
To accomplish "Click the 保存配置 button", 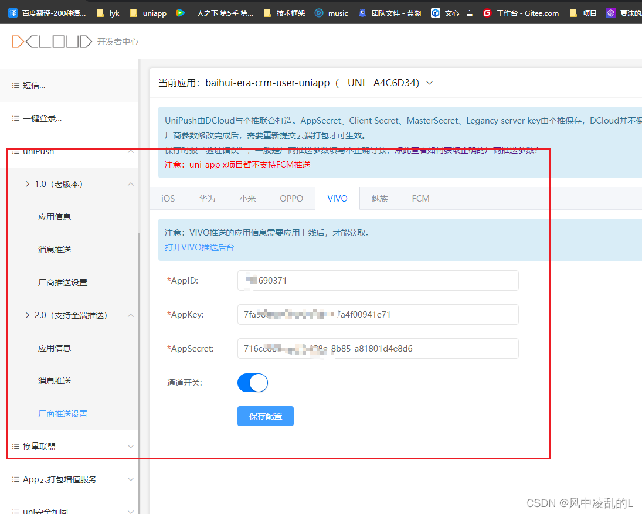I will pyautogui.click(x=265, y=416).
